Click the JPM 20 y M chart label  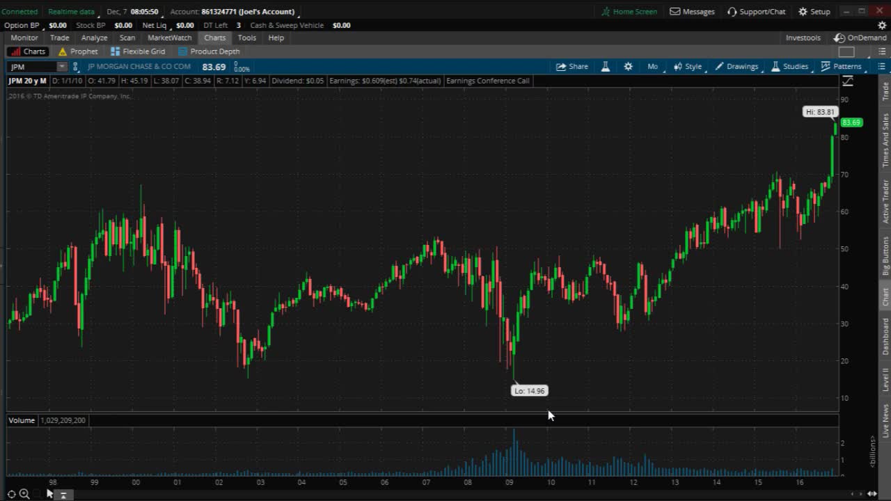point(27,81)
